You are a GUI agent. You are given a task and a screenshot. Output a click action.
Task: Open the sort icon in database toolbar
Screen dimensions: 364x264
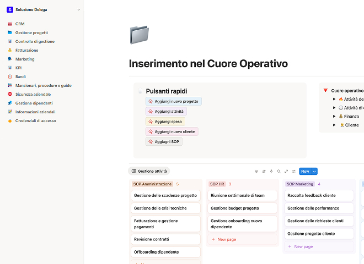point(264,172)
